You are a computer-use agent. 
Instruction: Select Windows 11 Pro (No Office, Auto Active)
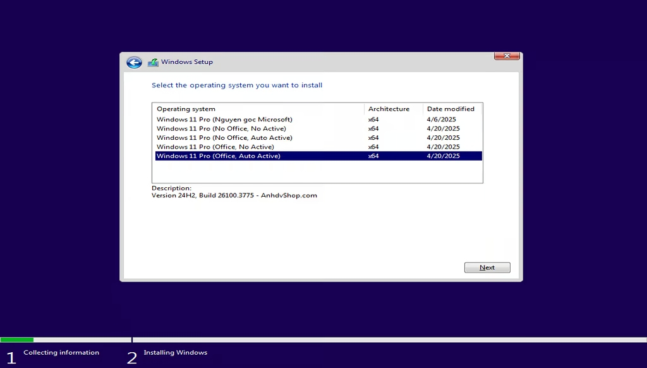coord(318,138)
